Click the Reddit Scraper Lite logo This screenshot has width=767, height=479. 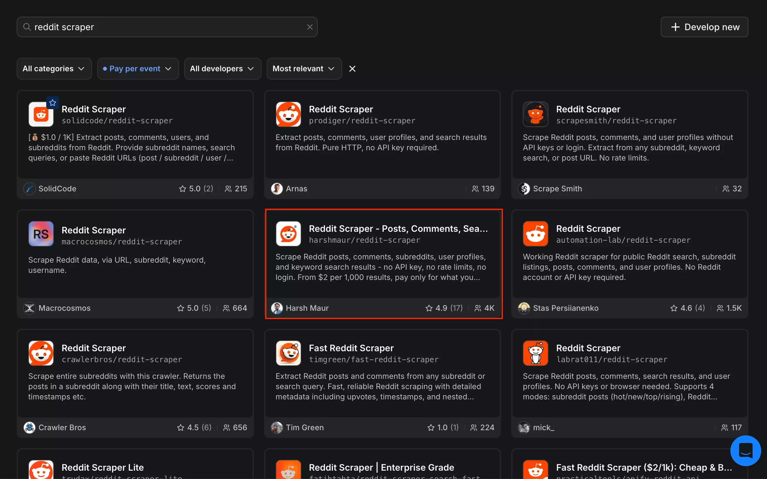tap(41, 470)
